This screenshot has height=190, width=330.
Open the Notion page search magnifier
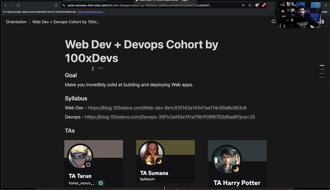tap(273, 22)
